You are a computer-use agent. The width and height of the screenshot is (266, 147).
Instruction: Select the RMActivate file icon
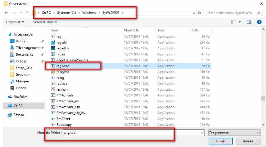point(53,95)
